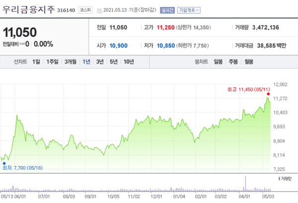Select the 1년 line chart tab
Viewport: 298px width, 203px height.
tap(86, 62)
